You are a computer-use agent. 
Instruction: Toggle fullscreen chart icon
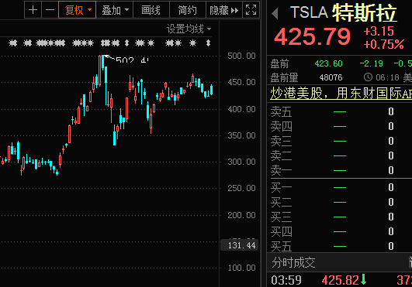click(x=251, y=10)
